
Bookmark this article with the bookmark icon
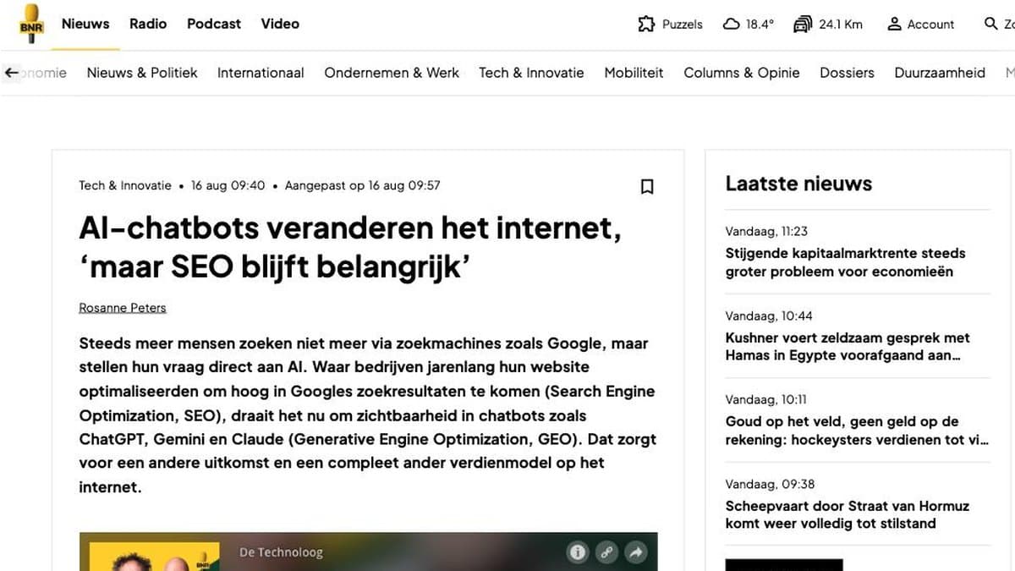(x=647, y=186)
